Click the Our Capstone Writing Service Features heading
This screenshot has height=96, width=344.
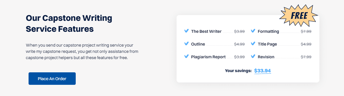[69, 23]
